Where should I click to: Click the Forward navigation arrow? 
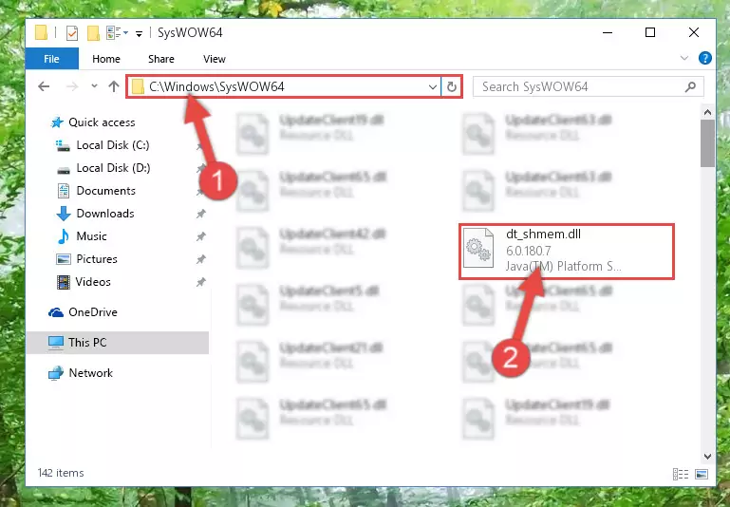point(72,86)
